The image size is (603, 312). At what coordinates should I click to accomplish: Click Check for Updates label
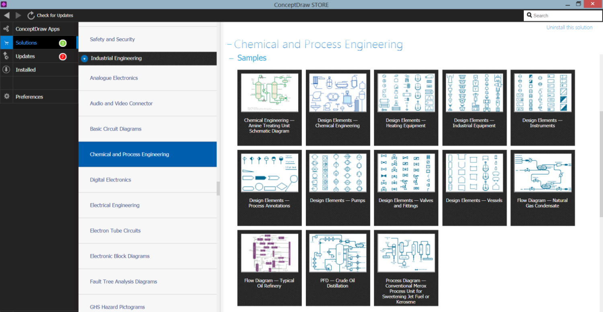(x=55, y=15)
